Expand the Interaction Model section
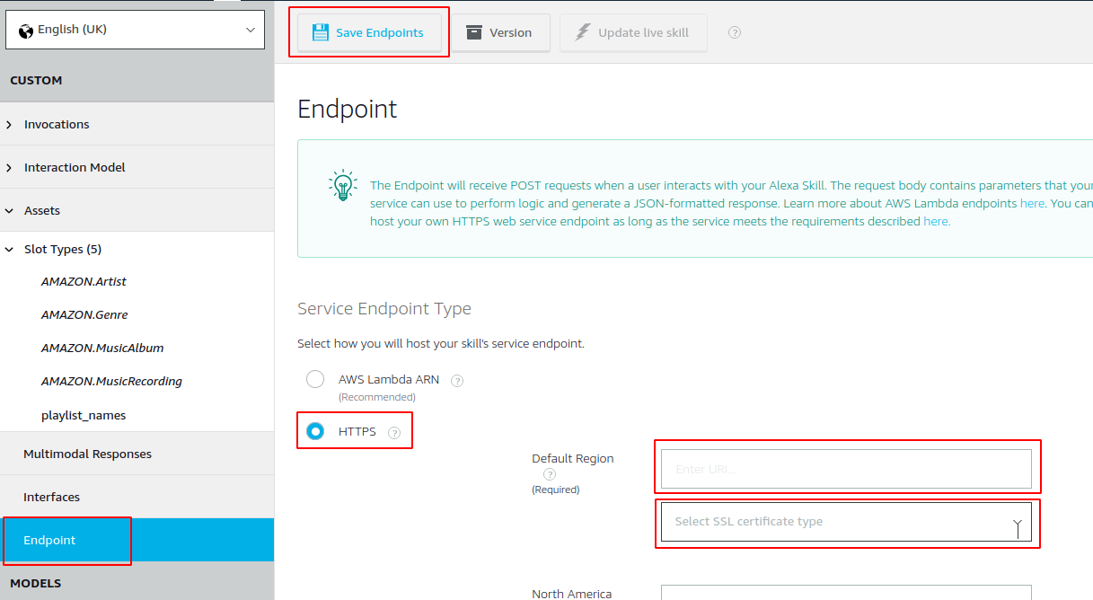 (75, 168)
